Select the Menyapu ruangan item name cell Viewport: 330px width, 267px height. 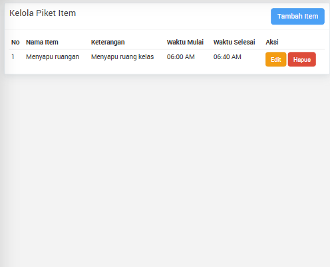[x=53, y=57]
